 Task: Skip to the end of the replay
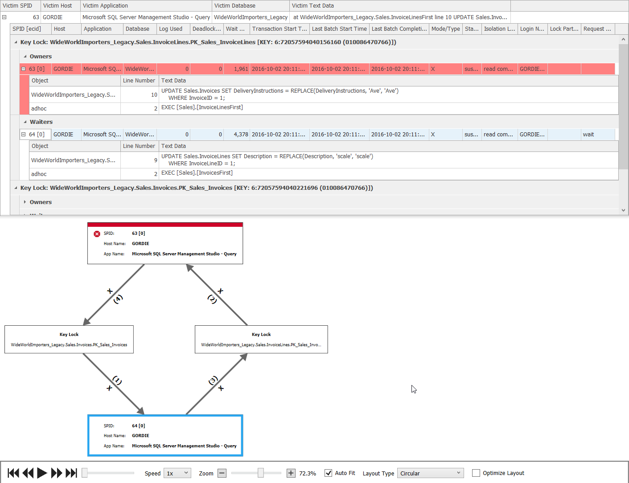pos(72,473)
